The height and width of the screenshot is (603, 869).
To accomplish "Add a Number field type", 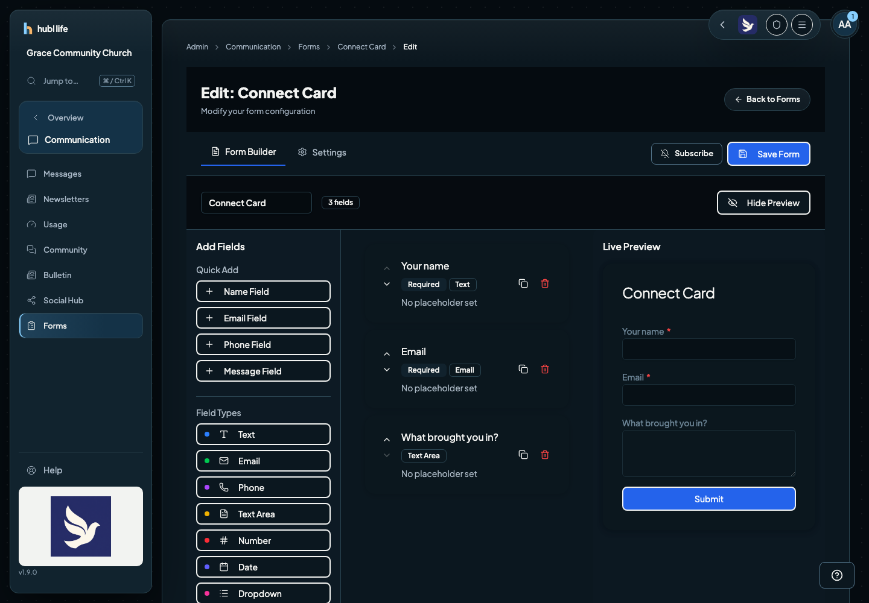I will click(263, 540).
